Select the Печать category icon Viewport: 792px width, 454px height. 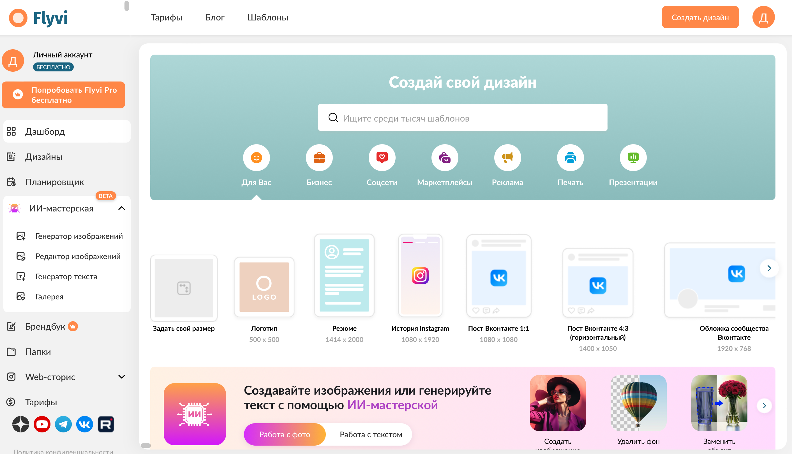point(570,158)
